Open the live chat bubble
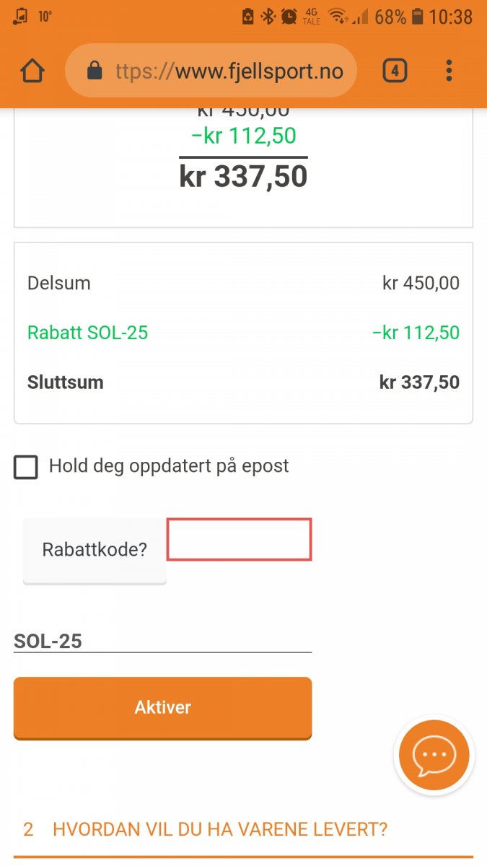Viewport: 487px width, 866px height. [x=434, y=755]
